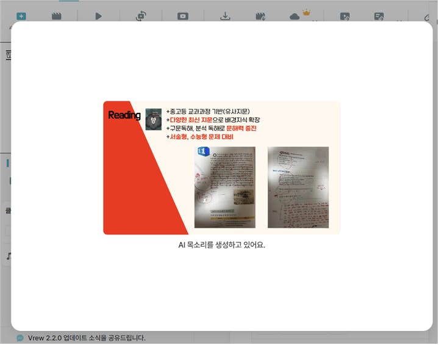Click the Reading slide preview image
Image resolution: width=439 pixels, height=345 pixels.
pyautogui.click(x=222, y=168)
